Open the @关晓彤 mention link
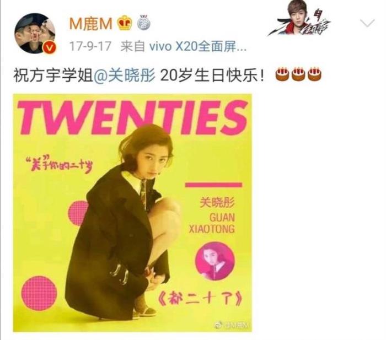The image size is (386, 340). [125, 75]
